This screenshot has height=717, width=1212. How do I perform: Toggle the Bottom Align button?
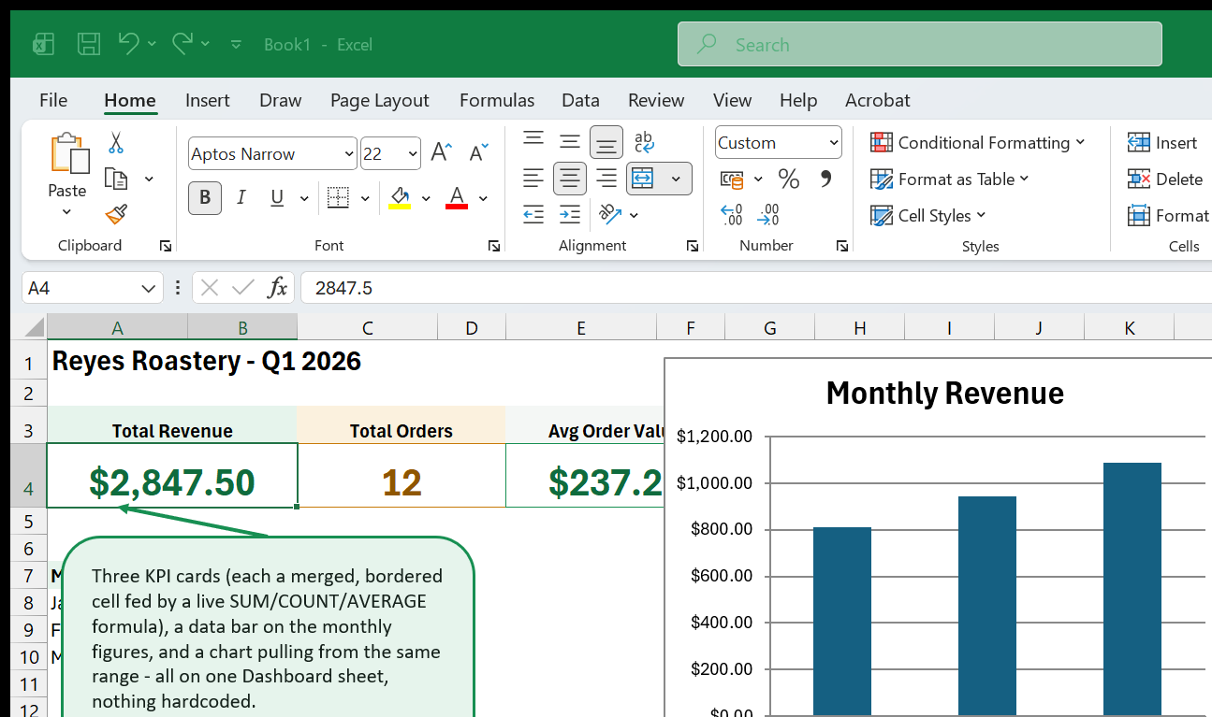tap(606, 141)
